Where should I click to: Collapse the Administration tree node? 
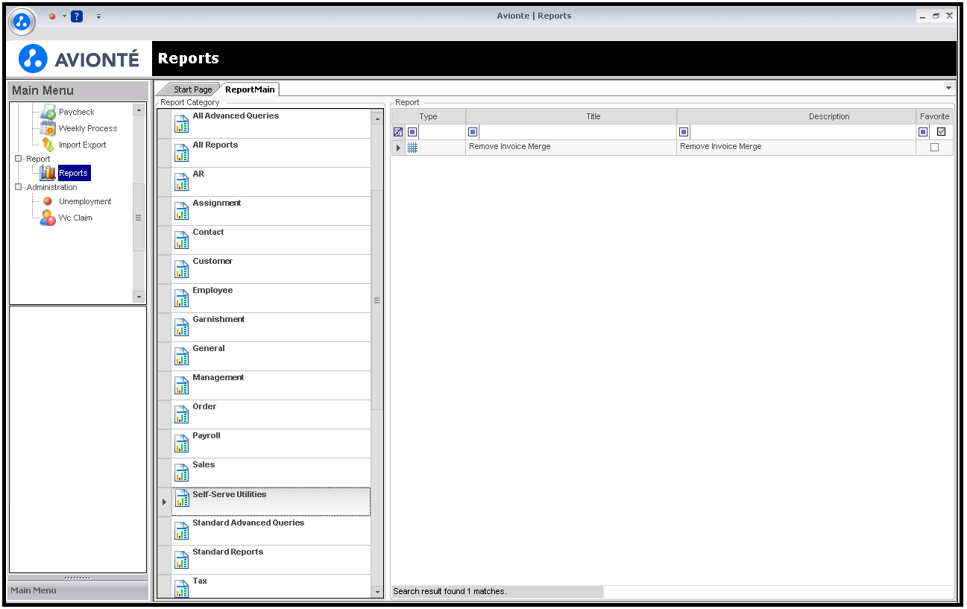click(19, 187)
